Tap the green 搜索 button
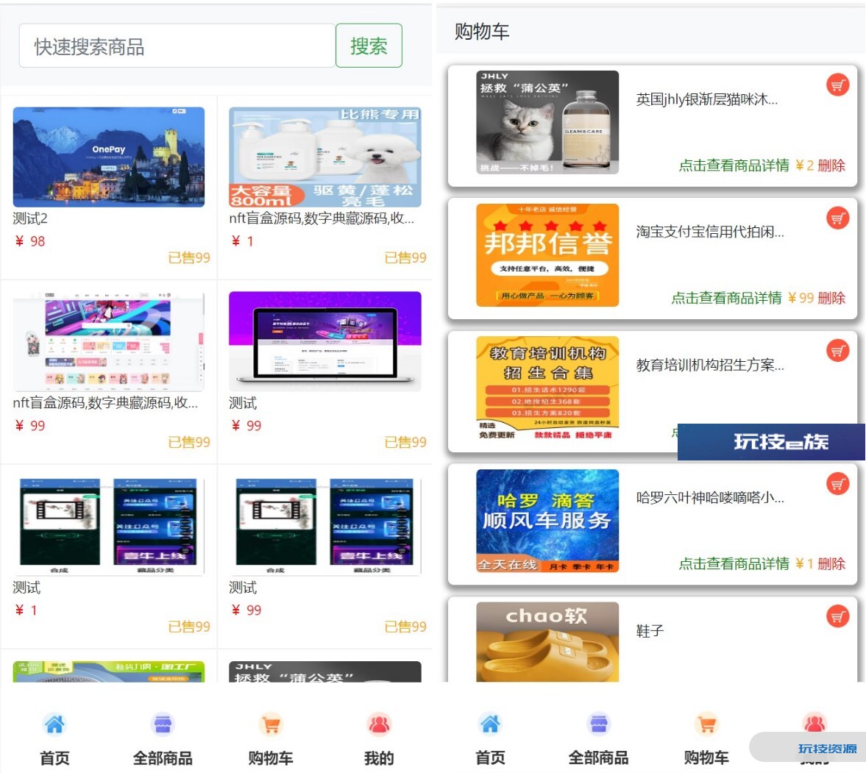The height and width of the screenshot is (773, 866). tap(369, 46)
